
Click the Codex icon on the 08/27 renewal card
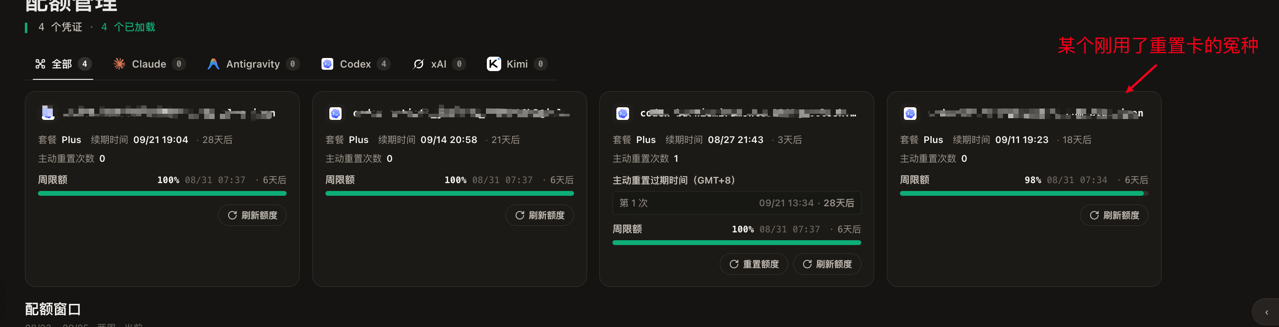pos(622,114)
